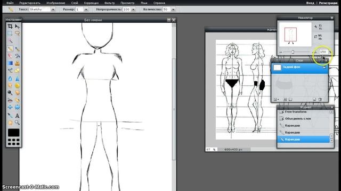Select the Zoom magnifier tool

[17, 123]
